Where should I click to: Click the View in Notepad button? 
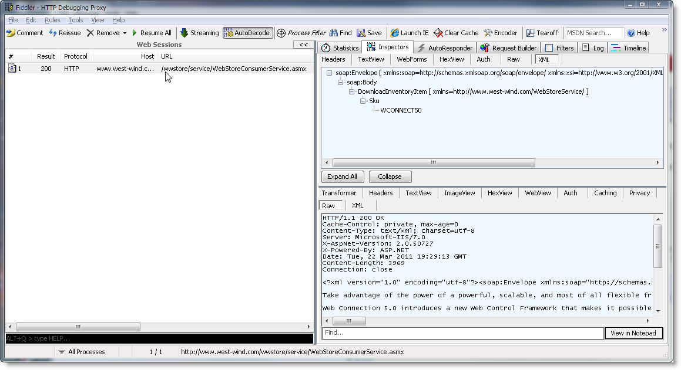[633, 333]
